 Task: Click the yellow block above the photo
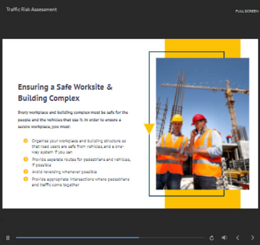coord(202,48)
